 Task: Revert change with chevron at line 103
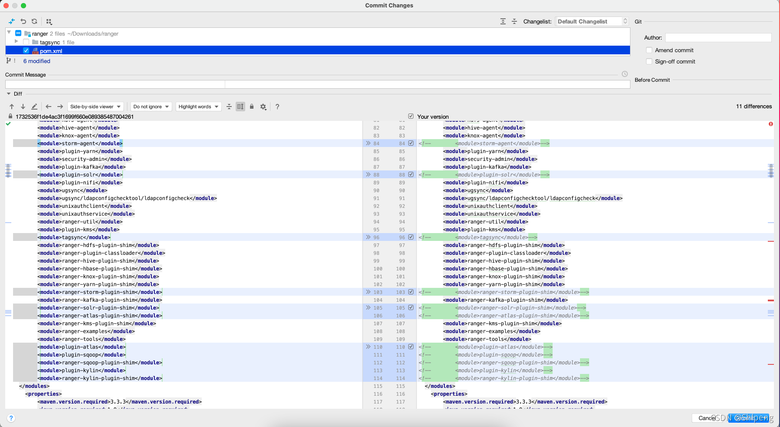[368, 292]
